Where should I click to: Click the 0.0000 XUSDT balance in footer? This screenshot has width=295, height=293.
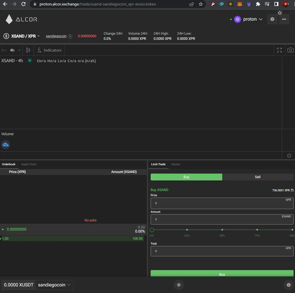click(x=19, y=285)
